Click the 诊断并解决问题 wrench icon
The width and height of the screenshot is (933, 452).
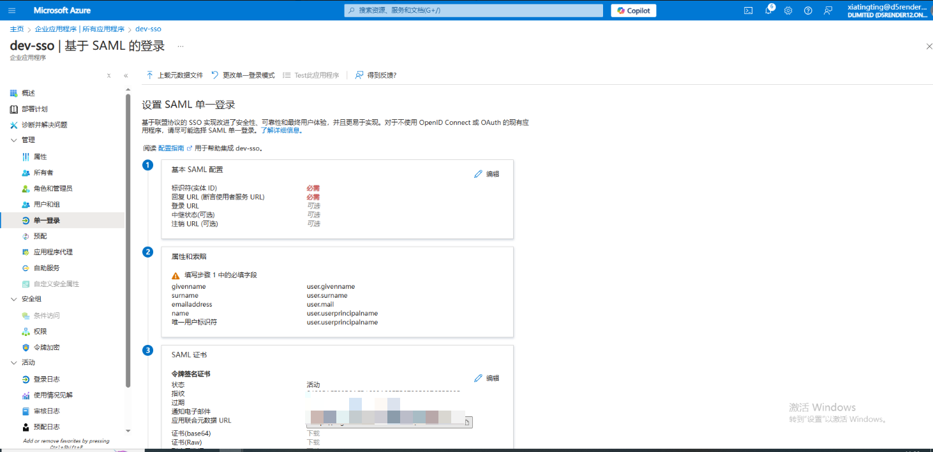14,125
